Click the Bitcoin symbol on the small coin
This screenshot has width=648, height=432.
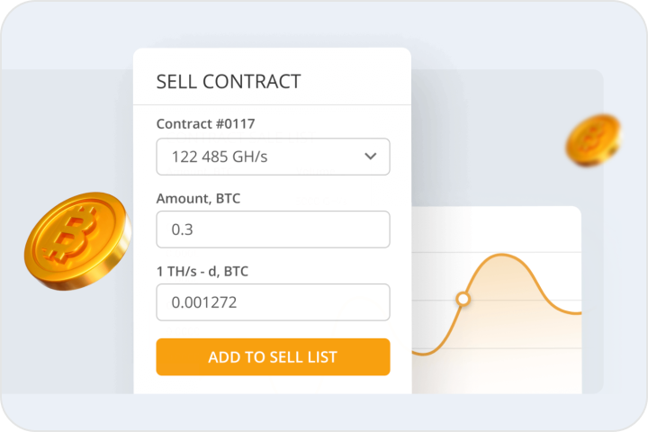point(591,139)
